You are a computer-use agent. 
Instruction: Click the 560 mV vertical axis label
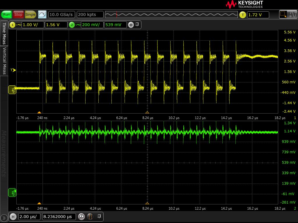pos(289,82)
